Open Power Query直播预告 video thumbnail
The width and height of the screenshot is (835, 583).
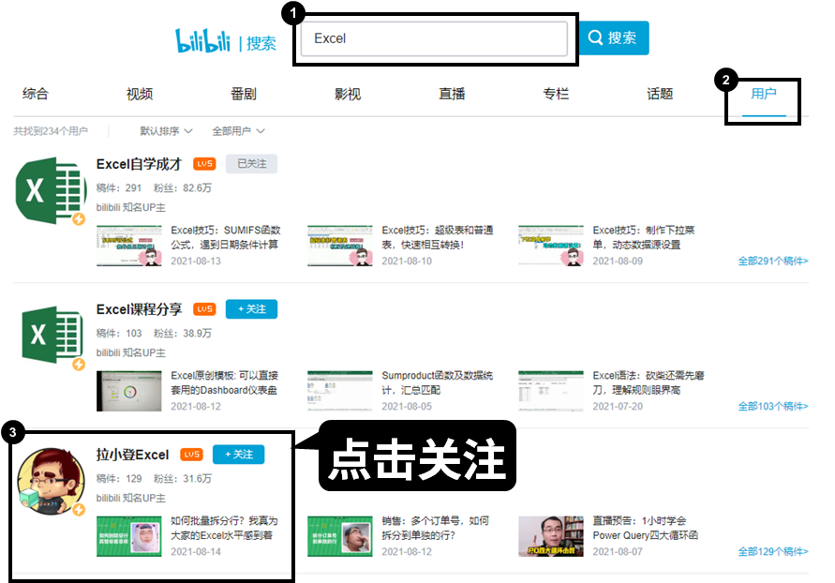551,536
